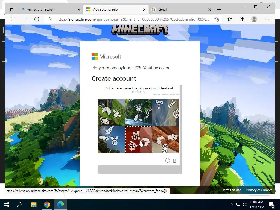Open the Settings and more ellipsis menu

(x=267, y=19)
